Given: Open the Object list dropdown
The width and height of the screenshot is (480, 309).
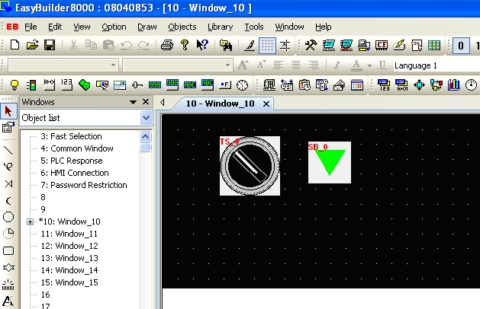Looking at the screenshot, I should pyautogui.click(x=146, y=118).
